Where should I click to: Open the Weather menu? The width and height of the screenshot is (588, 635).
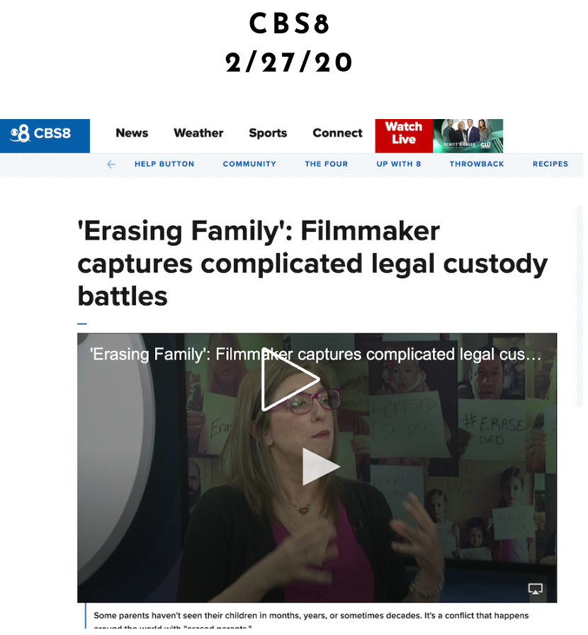point(200,134)
